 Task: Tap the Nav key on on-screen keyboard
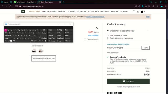click(67, 30)
